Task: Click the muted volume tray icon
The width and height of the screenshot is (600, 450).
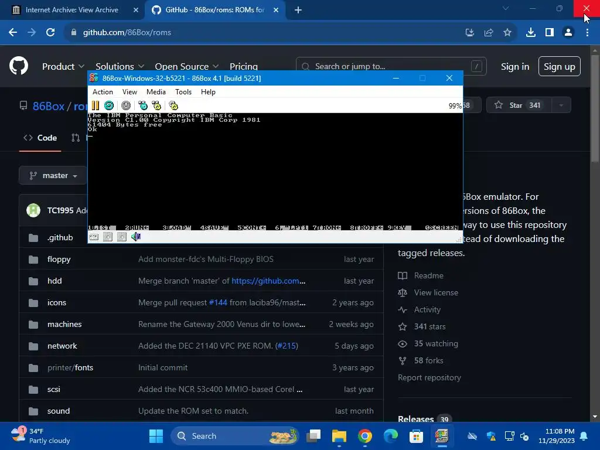Action: coord(524,436)
